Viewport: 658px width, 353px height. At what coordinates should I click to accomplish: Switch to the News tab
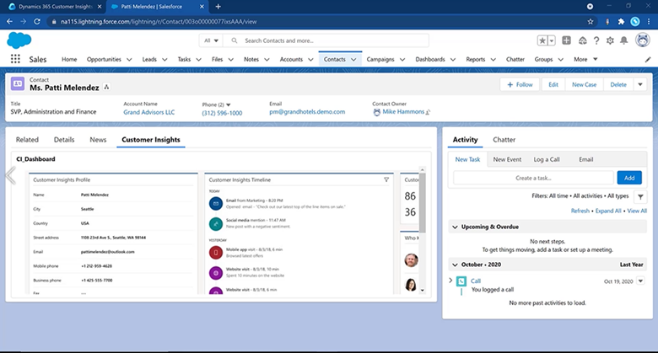98,140
